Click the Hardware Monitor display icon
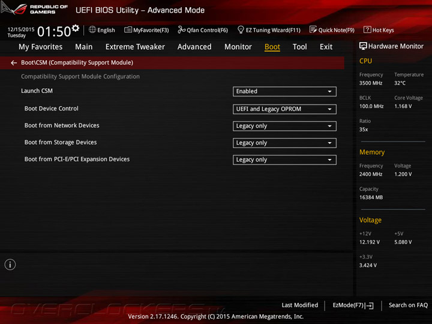The height and width of the screenshot is (324, 432). pos(363,46)
